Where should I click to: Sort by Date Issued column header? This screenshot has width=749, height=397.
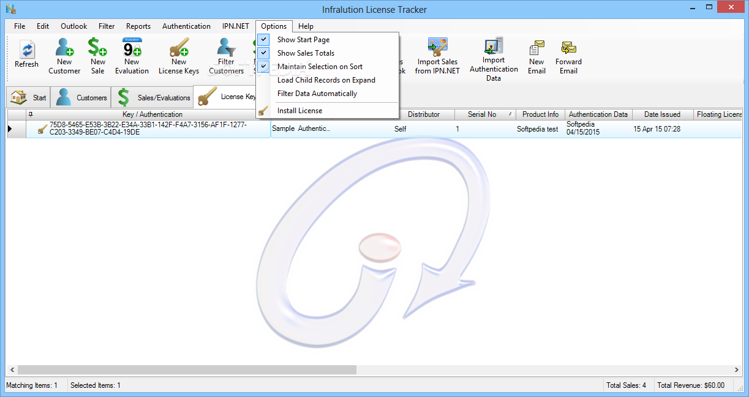(x=662, y=114)
